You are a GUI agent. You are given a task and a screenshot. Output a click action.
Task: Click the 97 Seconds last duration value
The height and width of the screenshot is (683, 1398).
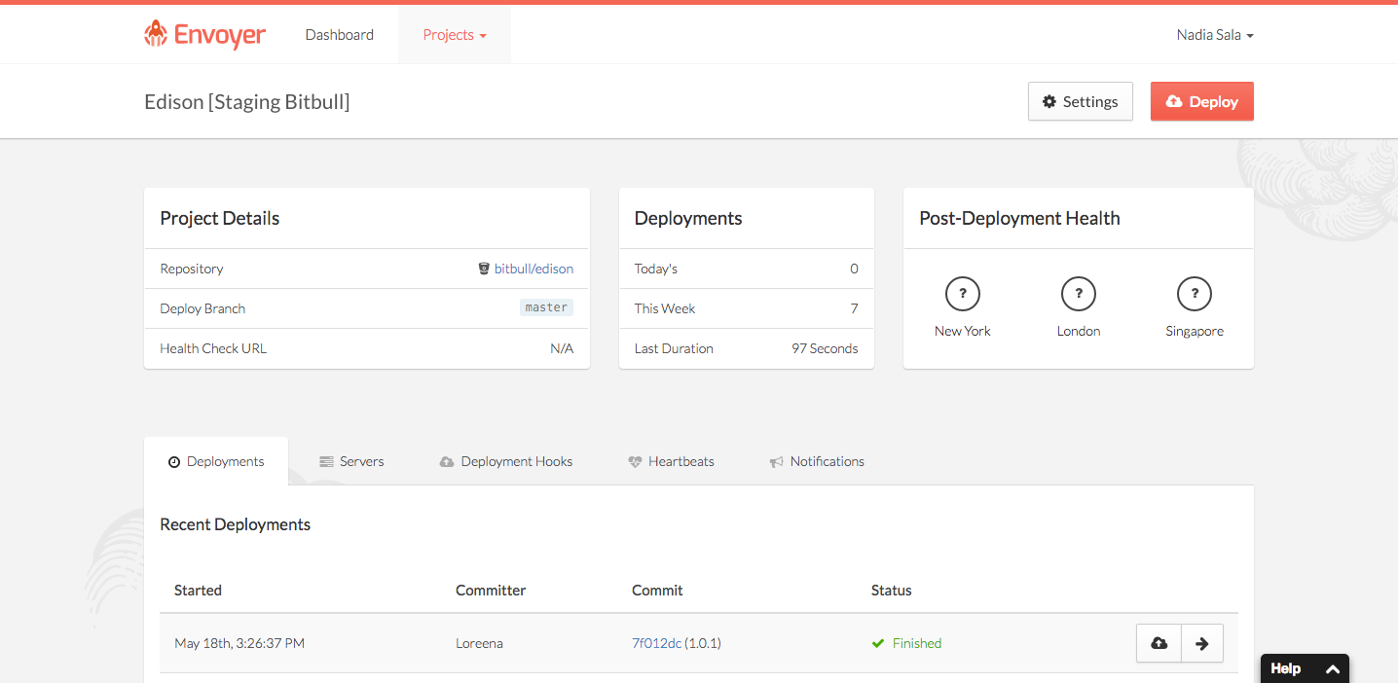[x=825, y=348]
